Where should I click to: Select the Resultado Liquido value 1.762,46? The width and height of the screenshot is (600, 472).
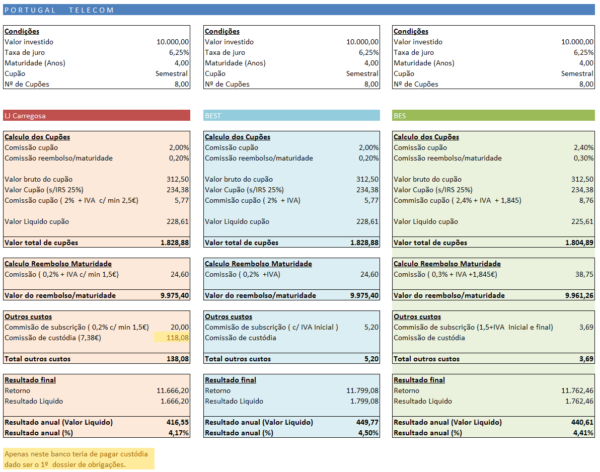click(579, 401)
